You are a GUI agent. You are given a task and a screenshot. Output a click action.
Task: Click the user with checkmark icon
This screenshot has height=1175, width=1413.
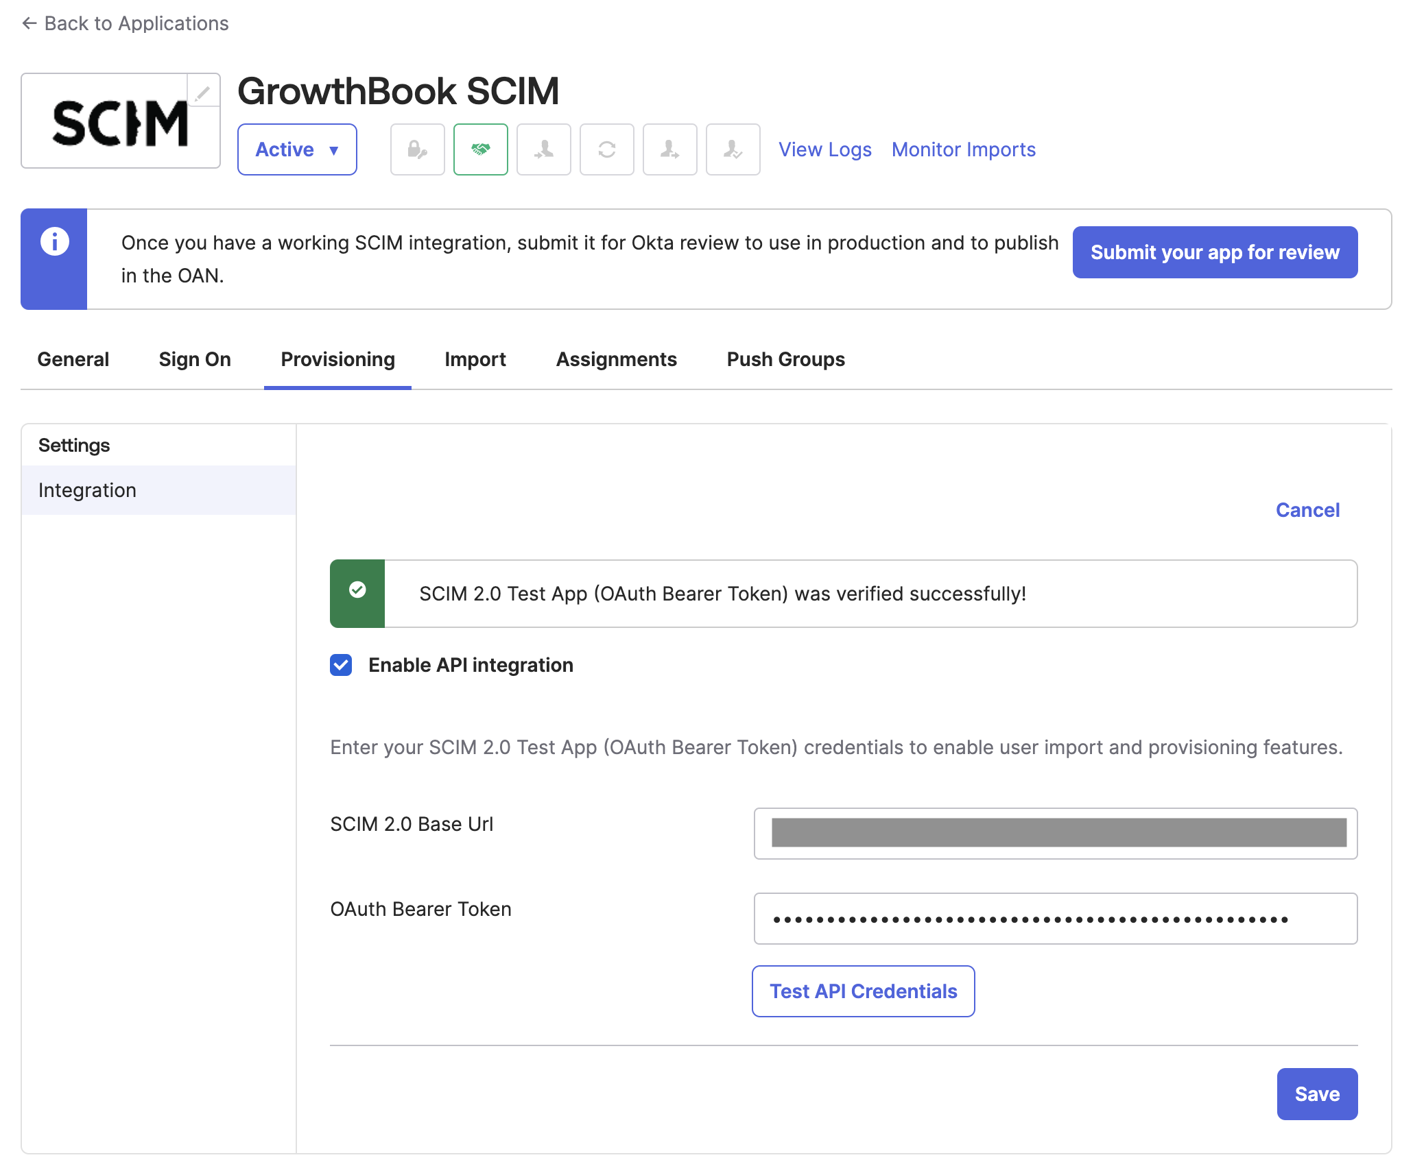tap(733, 149)
